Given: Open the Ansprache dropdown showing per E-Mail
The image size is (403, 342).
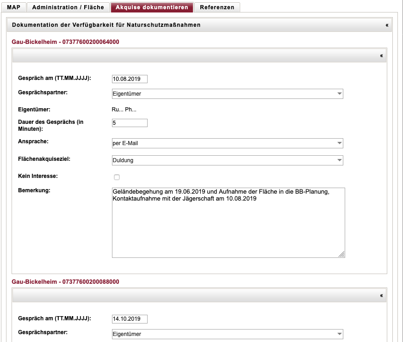Looking at the screenshot, I should point(227,143).
